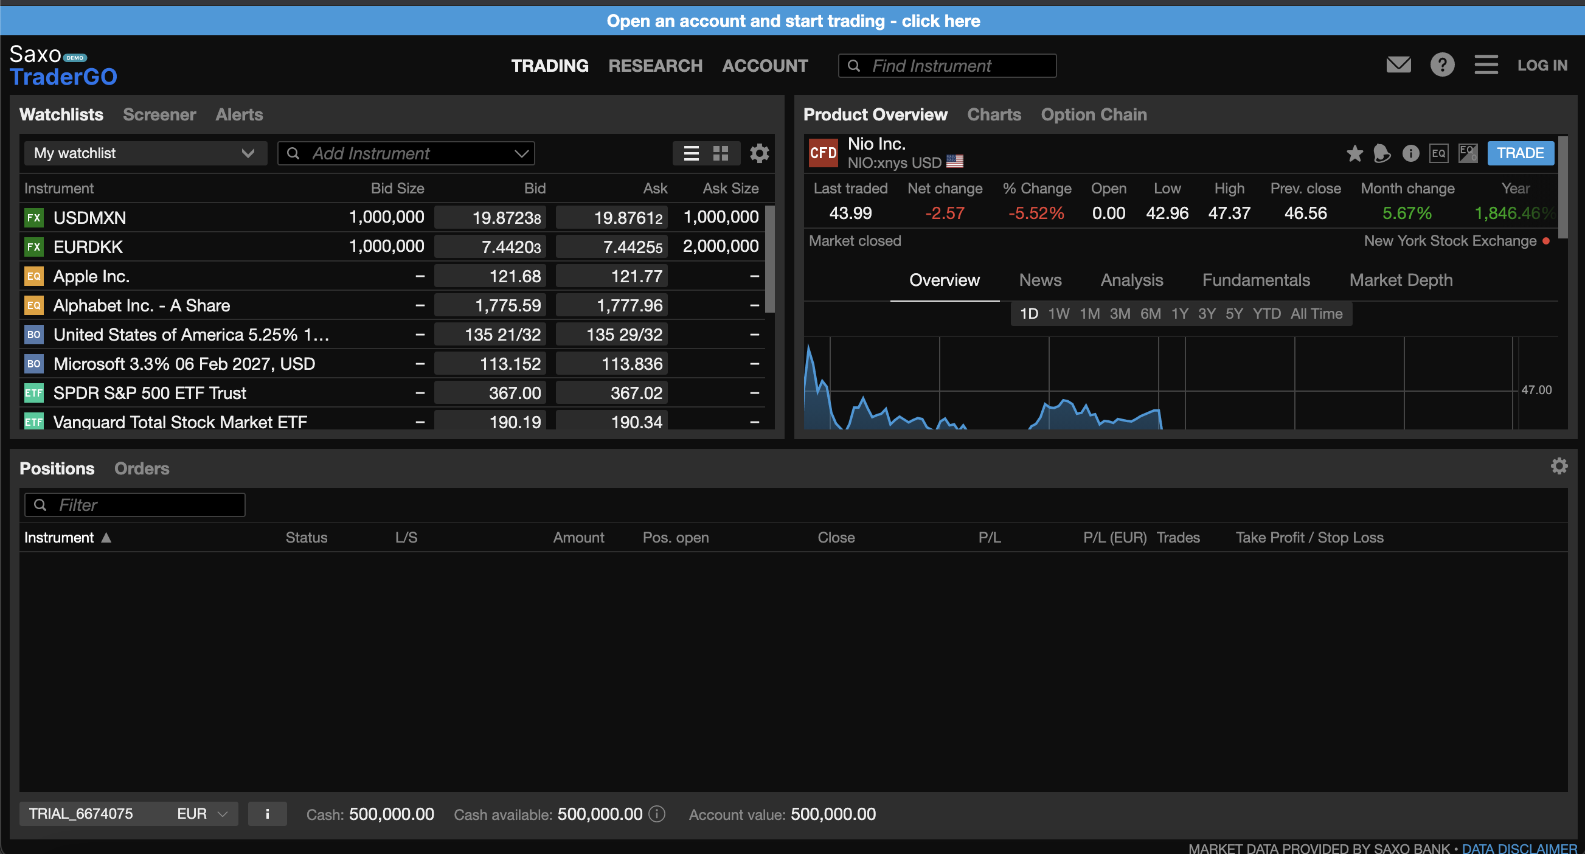Click the ETF badge for Vanguard Total Stock

point(34,422)
